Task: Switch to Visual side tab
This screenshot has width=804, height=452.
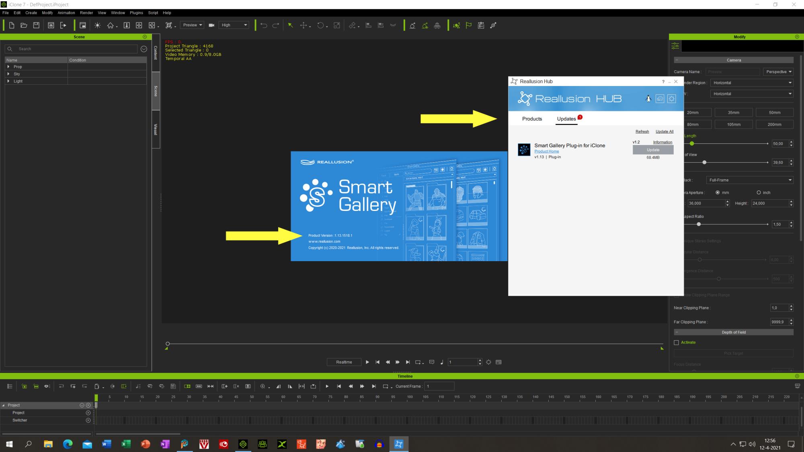Action: coord(156,129)
